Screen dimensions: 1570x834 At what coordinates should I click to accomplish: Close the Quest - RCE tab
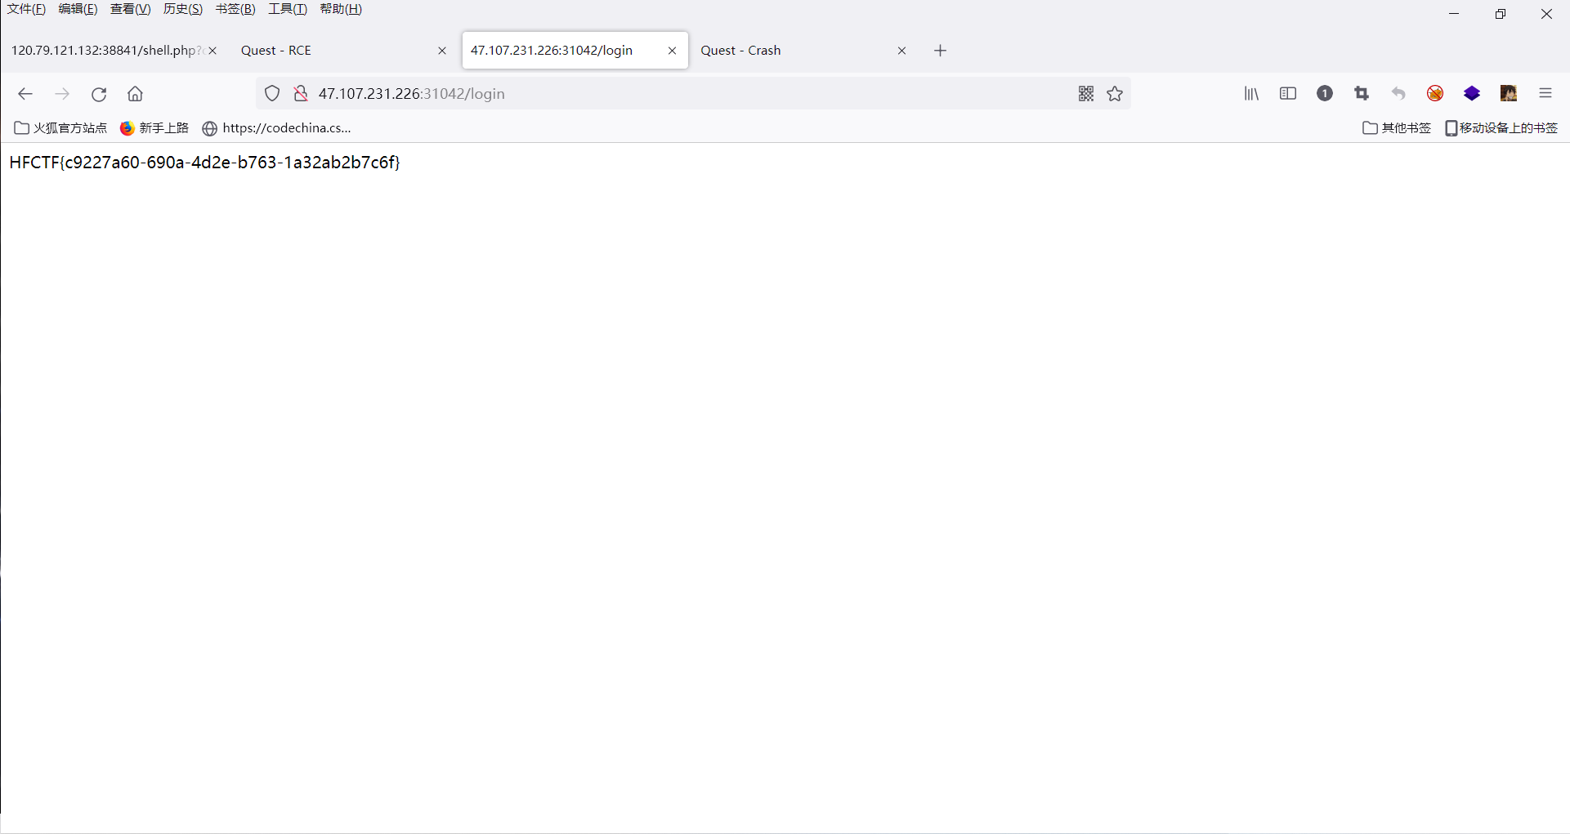[442, 51]
